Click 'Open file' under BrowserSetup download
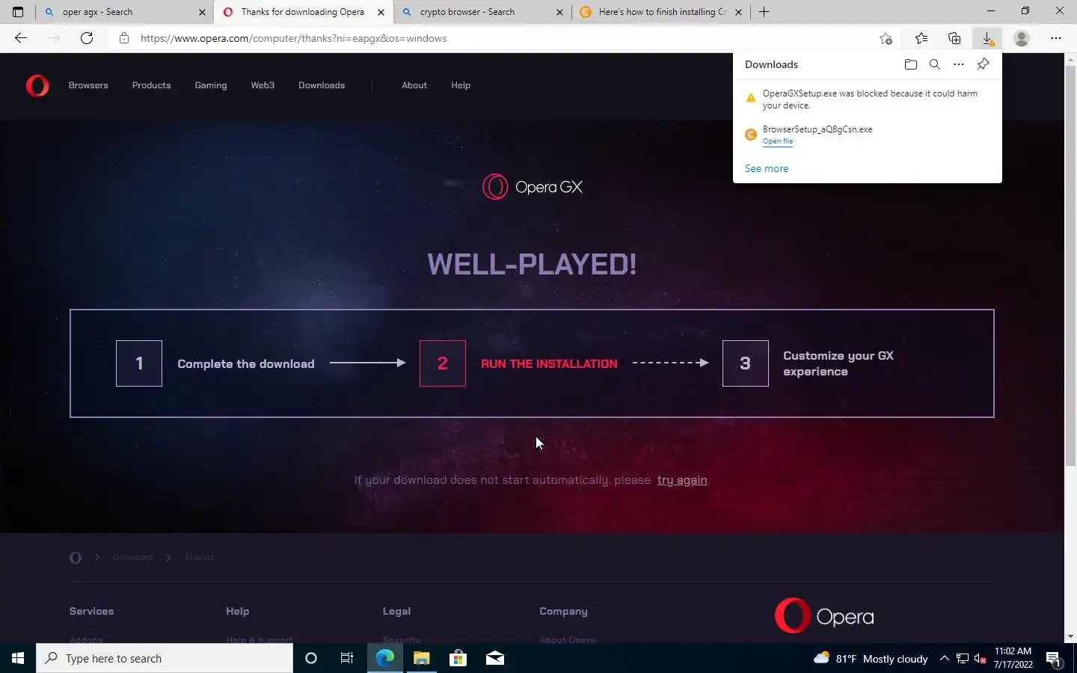1077x673 pixels. (778, 141)
